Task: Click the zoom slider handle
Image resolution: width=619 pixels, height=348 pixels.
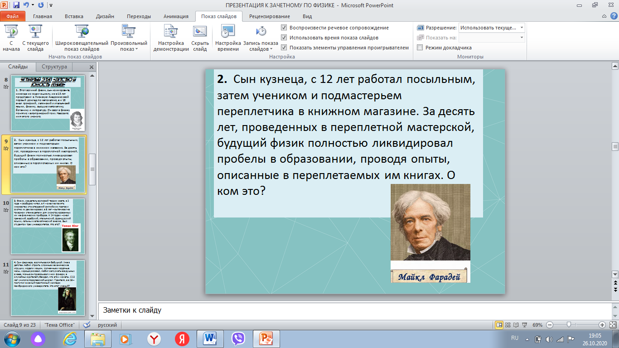Action: (x=568, y=325)
